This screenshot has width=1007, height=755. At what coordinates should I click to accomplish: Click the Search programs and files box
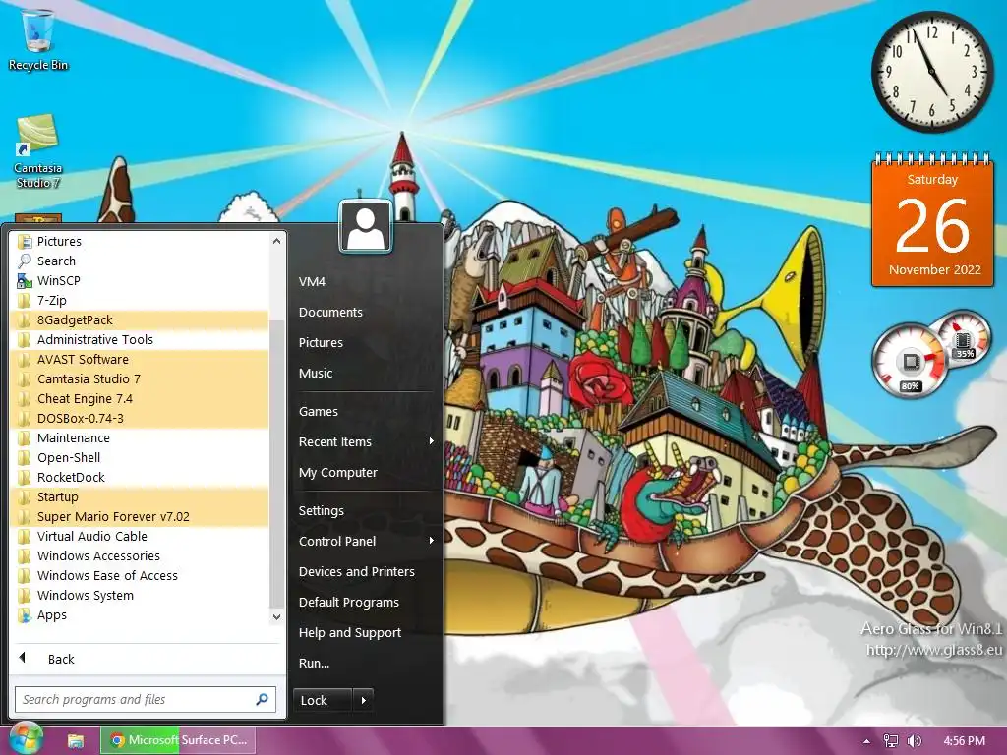[x=146, y=699]
